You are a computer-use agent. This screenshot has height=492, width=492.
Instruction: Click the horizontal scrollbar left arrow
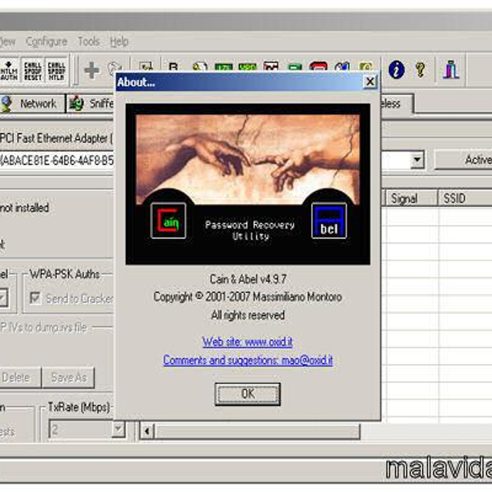click(147, 431)
